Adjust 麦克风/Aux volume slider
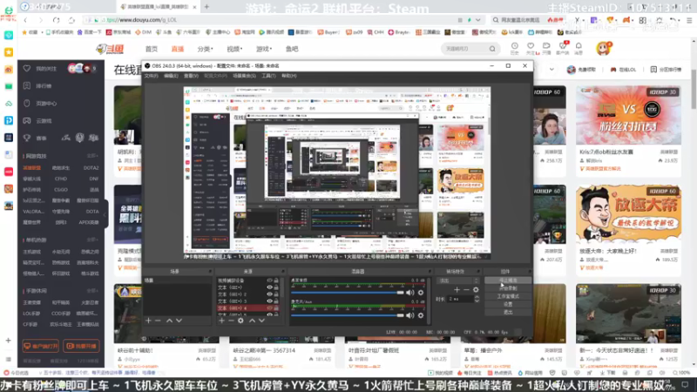The image size is (697, 392). coord(348,315)
